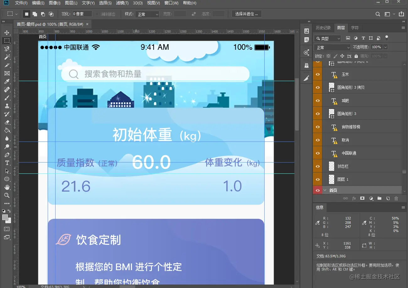Select the Clone Stamp tool
The height and width of the screenshot is (288, 408).
click(x=7, y=106)
